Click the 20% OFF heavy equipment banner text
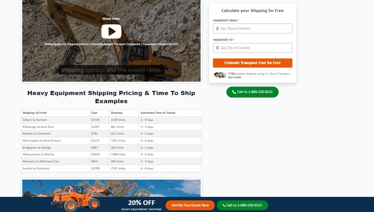This screenshot has width=374, height=212. coord(142,205)
